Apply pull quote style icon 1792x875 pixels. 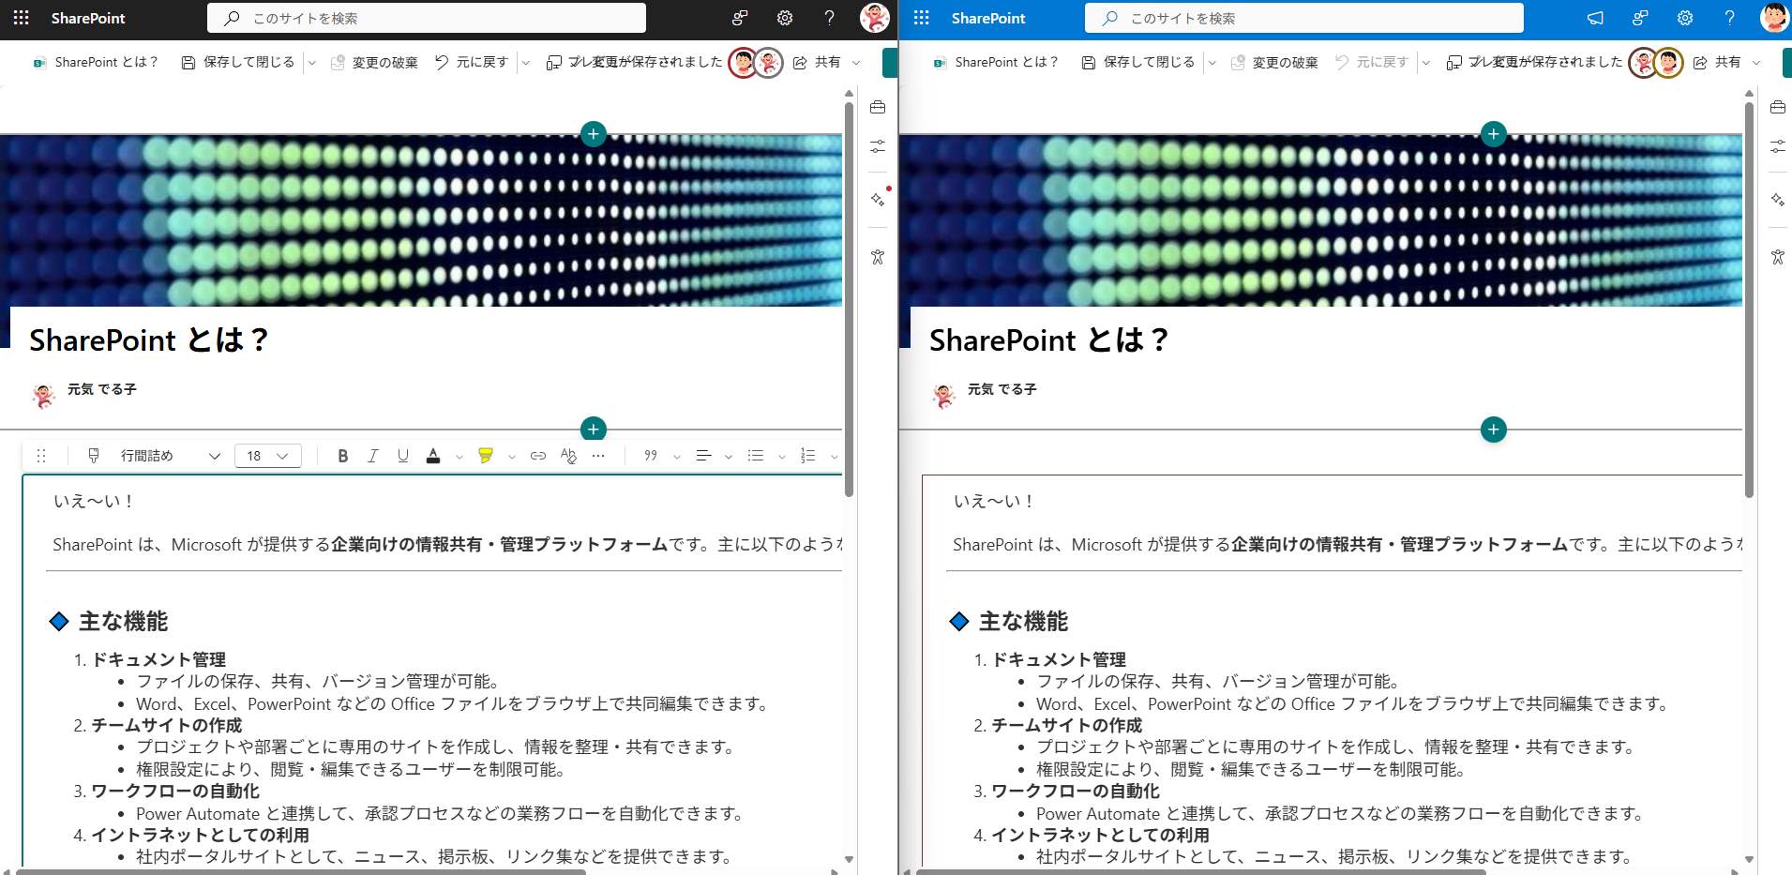651,456
